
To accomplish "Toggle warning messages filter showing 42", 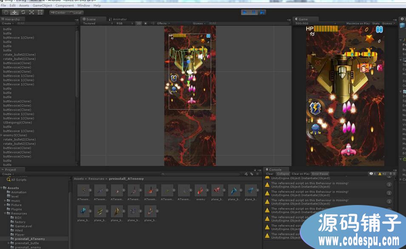I will point(383,174).
